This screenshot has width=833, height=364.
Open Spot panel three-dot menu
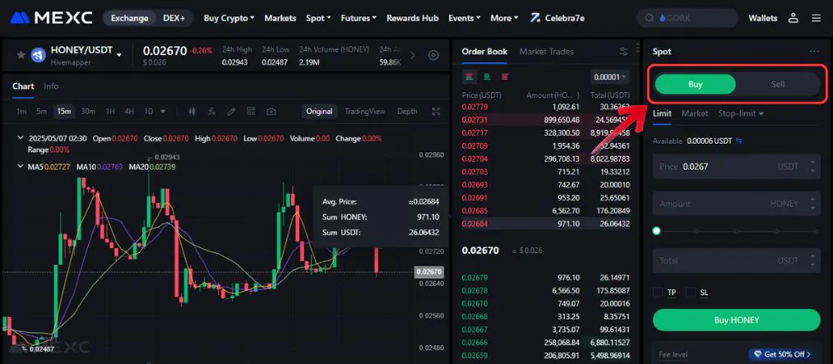pos(814,52)
